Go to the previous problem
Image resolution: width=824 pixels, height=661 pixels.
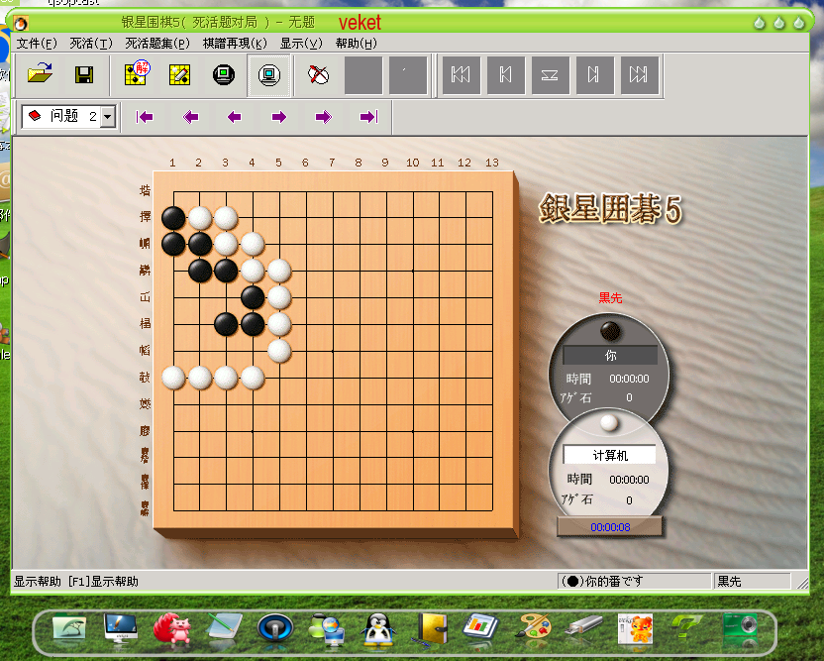[x=235, y=117]
